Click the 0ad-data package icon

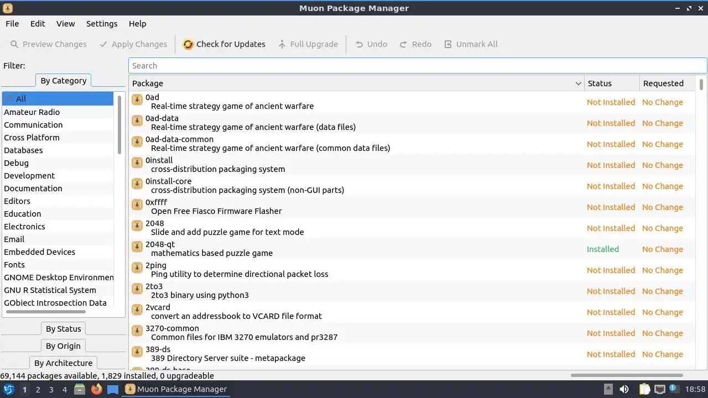[137, 121]
